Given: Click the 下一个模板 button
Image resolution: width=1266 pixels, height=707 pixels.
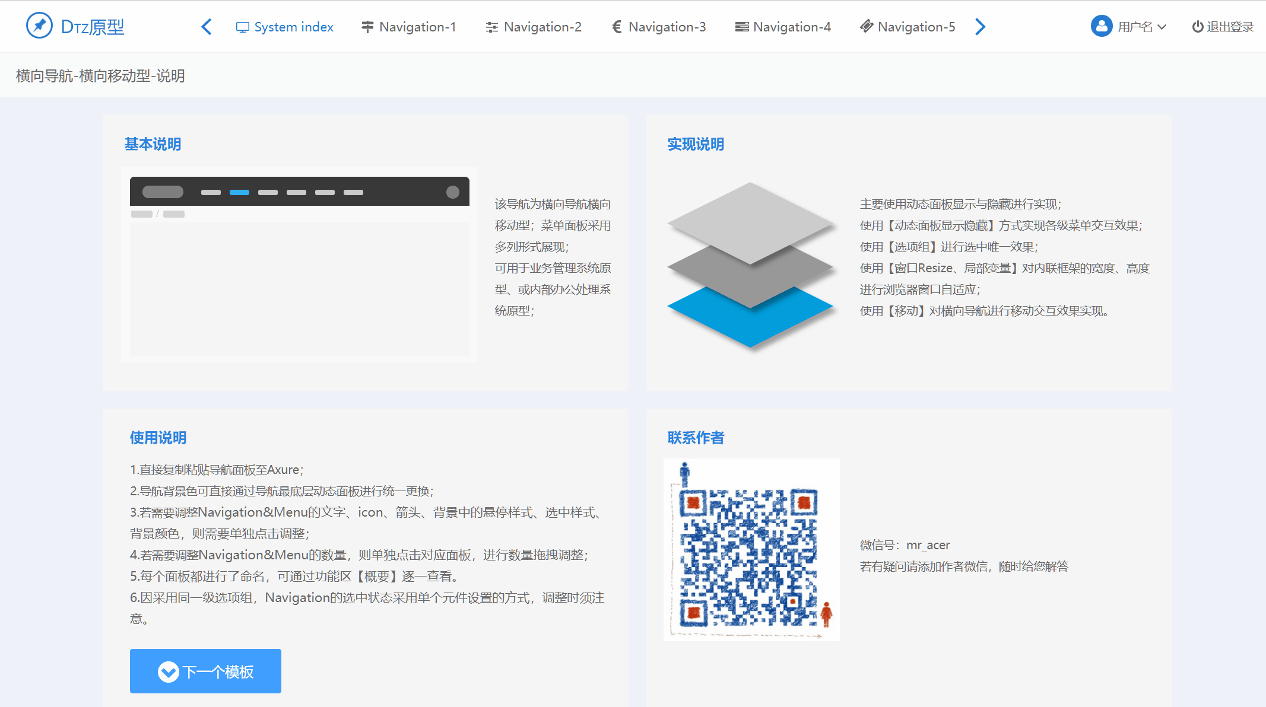Looking at the screenshot, I should coord(205,671).
